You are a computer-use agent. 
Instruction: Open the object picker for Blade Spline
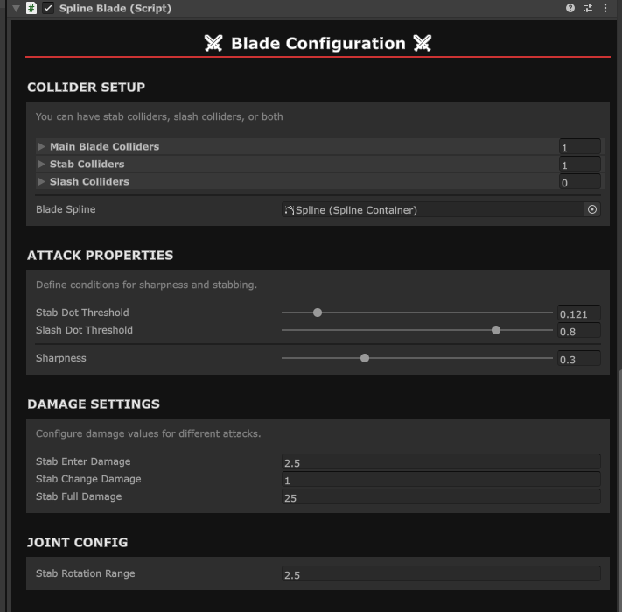coord(592,210)
